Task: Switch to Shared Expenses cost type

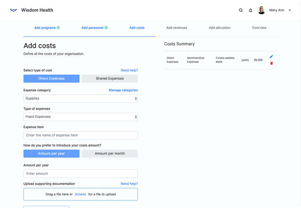Action: tap(109, 78)
